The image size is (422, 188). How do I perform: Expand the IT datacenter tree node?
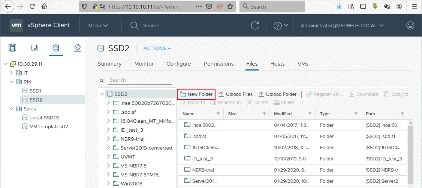pos(11,73)
